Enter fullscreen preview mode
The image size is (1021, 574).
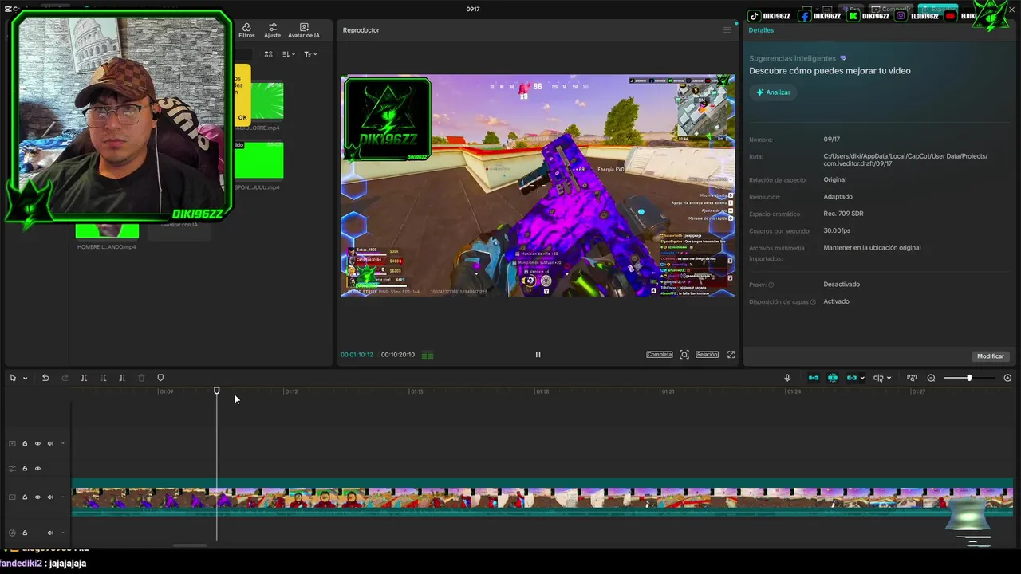(731, 355)
